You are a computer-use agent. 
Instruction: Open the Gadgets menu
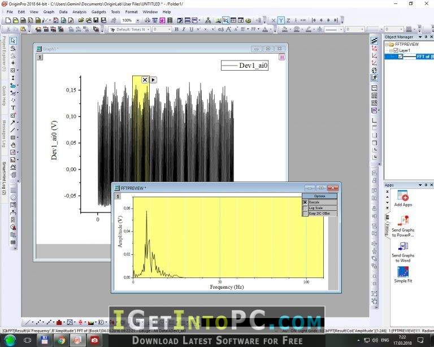(99, 12)
